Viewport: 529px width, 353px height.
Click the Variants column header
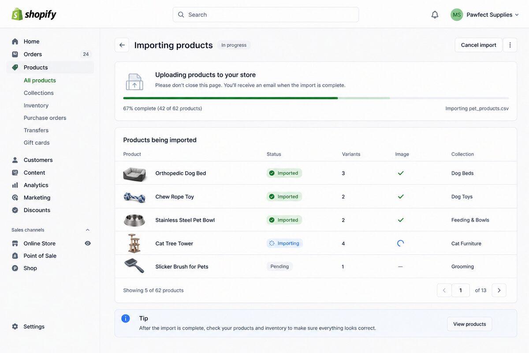coord(351,154)
